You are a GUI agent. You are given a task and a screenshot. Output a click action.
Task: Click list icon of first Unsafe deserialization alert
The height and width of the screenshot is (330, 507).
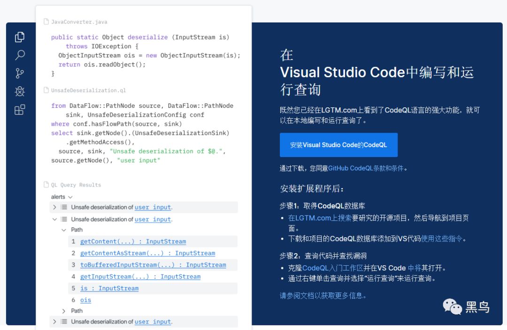click(64, 207)
